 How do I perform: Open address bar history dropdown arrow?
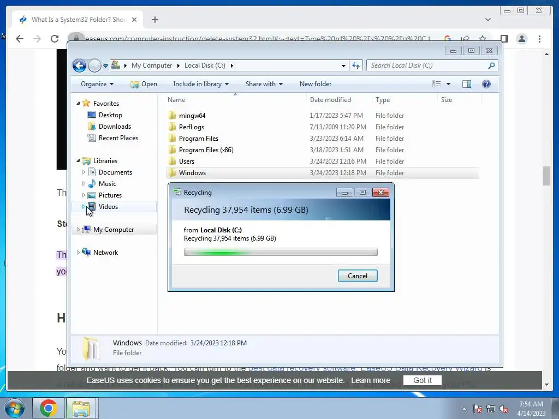pyautogui.click(x=343, y=65)
